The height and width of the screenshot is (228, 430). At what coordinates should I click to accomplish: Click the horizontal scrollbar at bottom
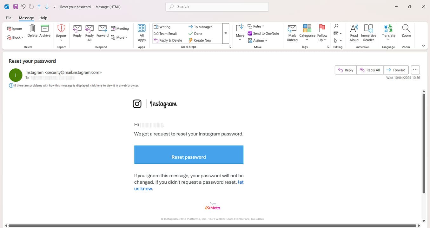pos(213,225)
